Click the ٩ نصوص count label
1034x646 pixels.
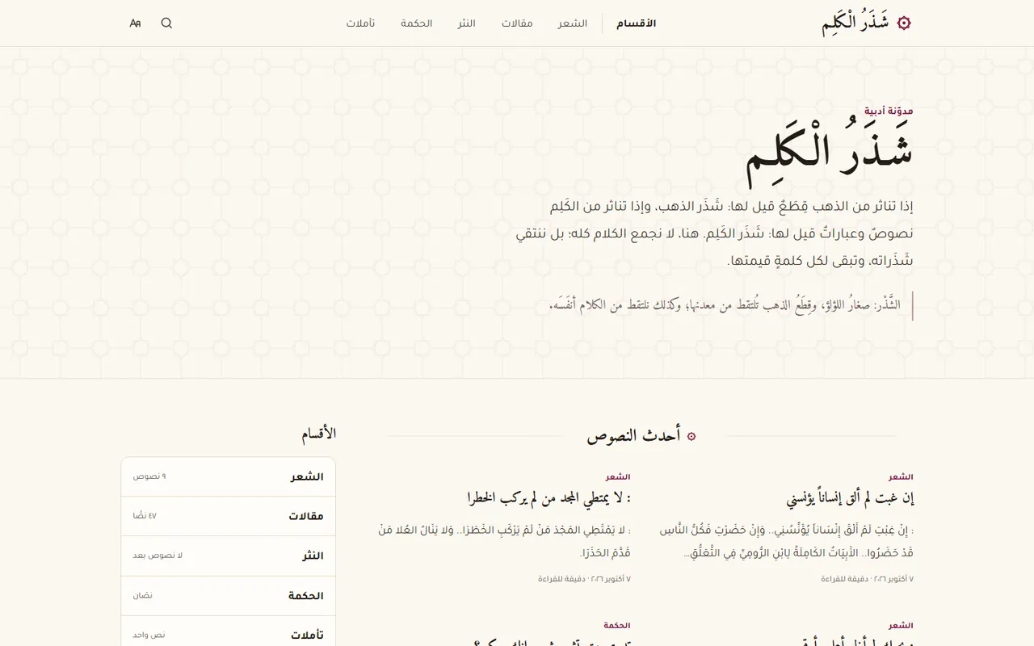(149, 476)
